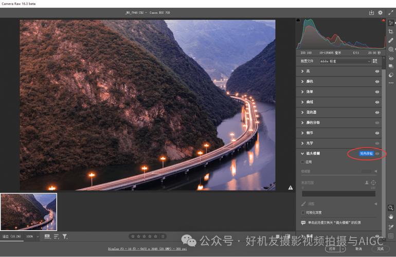Click the blur amount slider track
Image resolution: width=396 pixels, height=257 pixels.
coord(339,175)
